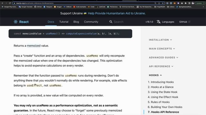Open the Colab bookmark
206x115 pixels.
point(91,7)
